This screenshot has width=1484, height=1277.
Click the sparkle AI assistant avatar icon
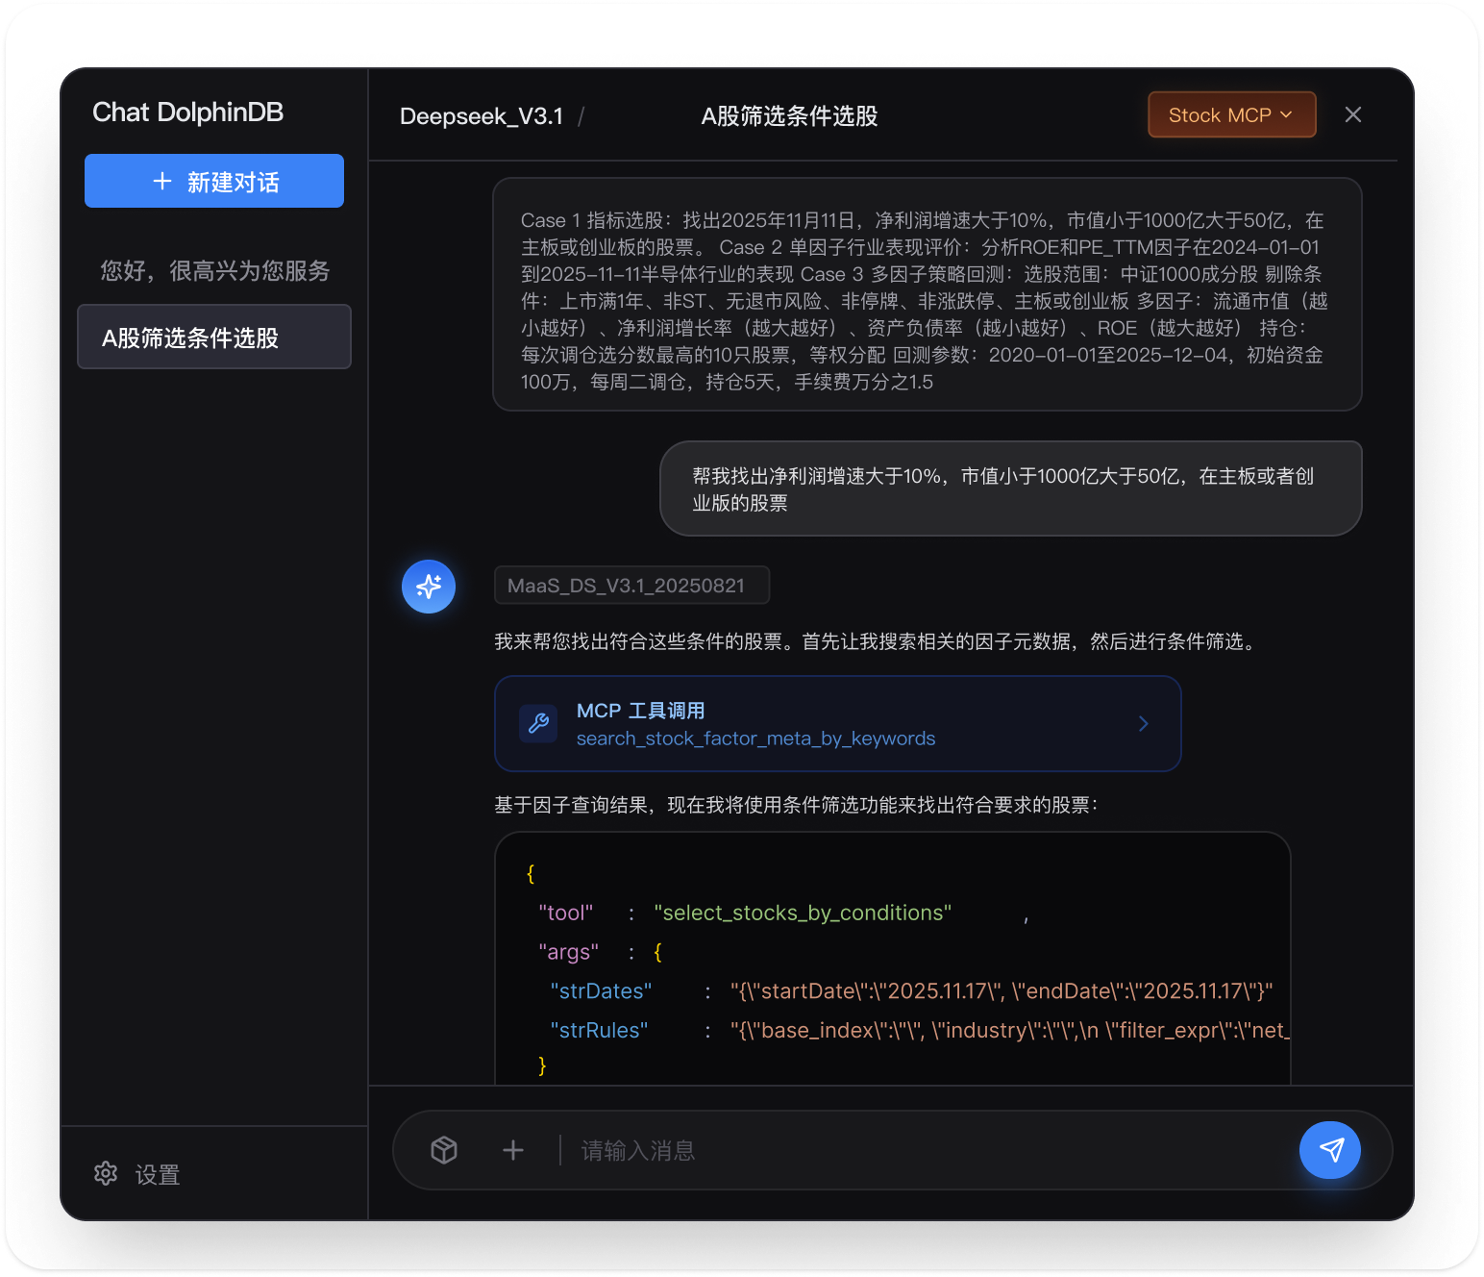pyautogui.click(x=428, y=587)
